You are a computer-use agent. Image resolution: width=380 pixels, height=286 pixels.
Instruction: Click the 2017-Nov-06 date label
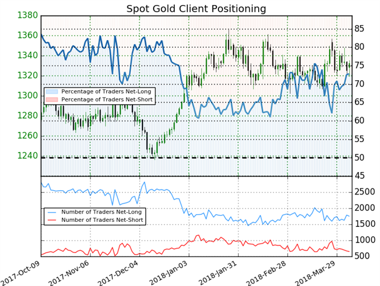pos(69,273)
